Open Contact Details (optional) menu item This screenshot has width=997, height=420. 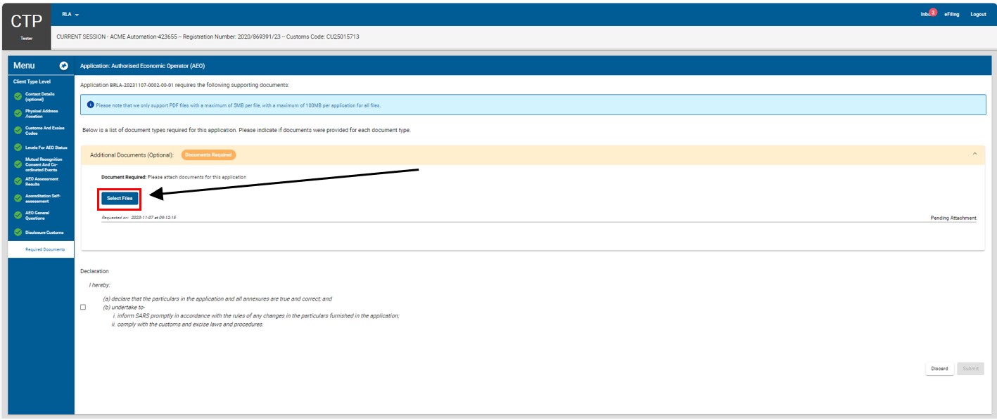(40, 97)
